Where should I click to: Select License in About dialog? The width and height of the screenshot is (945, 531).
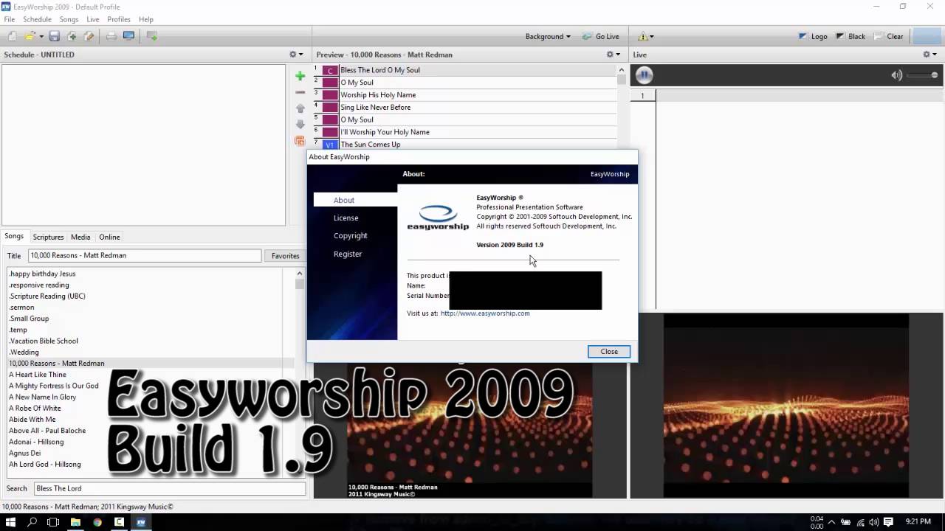346,218
